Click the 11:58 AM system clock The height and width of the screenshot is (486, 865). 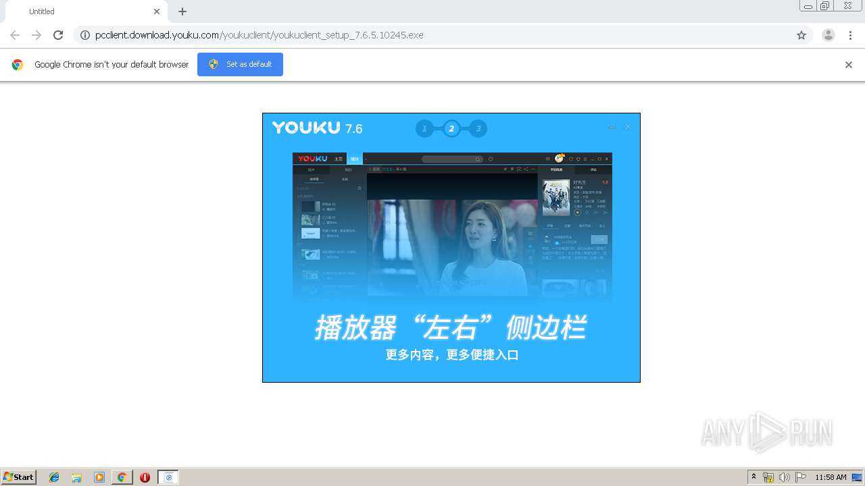pyautogui.click(x=831, y=477)
